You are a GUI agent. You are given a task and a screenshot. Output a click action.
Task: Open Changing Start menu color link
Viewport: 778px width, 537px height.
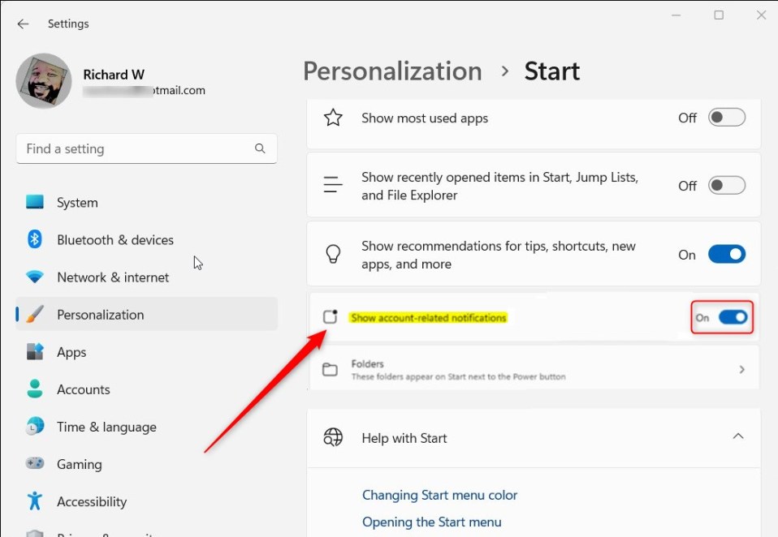(439, 495)
